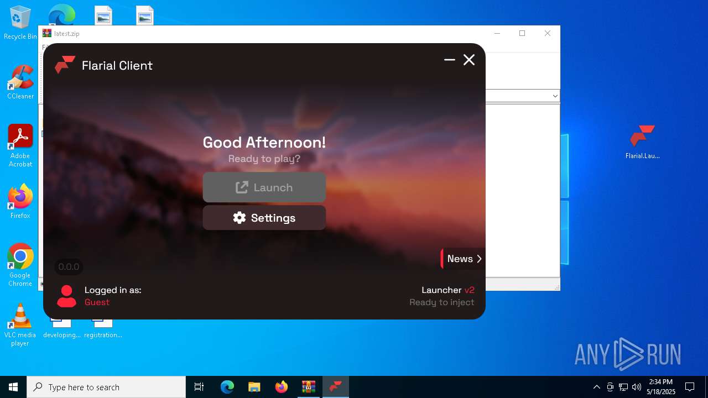Click the volume speaker tray icon

(636, 387)
